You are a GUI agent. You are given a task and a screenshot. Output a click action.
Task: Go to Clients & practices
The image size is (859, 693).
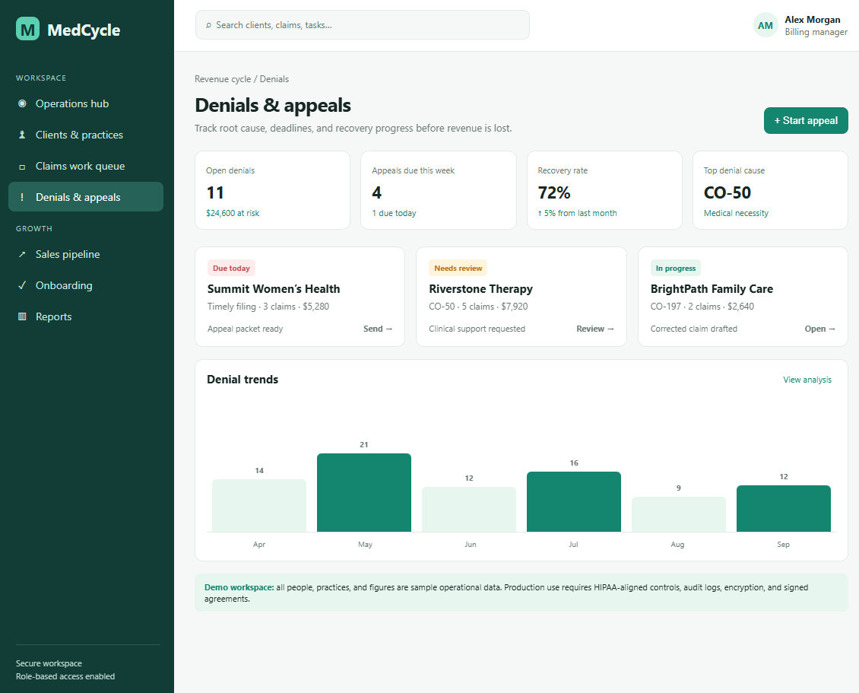tap(86, 135)
